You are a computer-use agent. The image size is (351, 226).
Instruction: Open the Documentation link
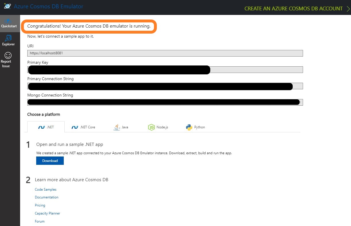coord(47,197)
